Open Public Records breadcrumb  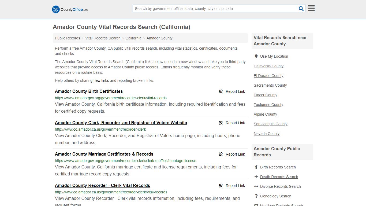coord(68,38)
